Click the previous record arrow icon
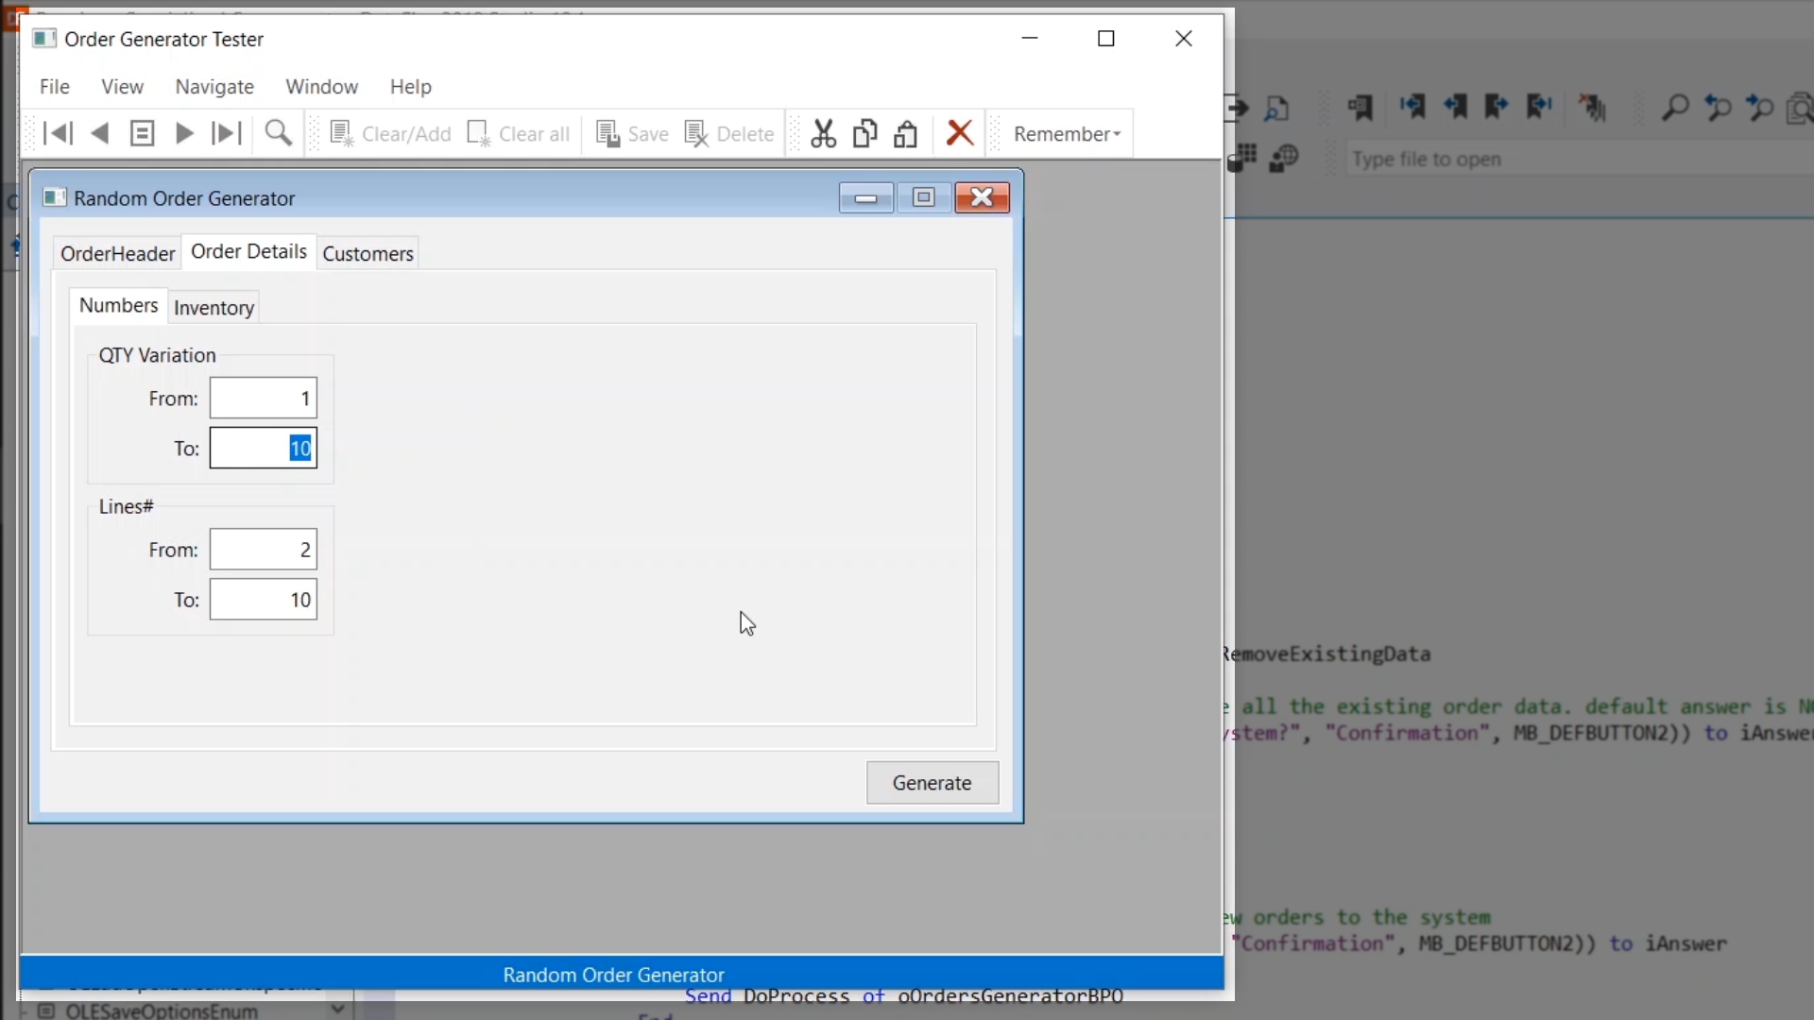Screen dimensions: 1814x1020 pyautogui.click(x=99, y=134)
